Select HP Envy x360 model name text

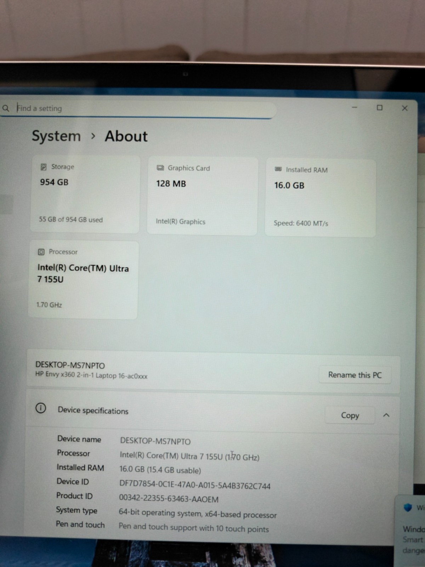(91, 375)
